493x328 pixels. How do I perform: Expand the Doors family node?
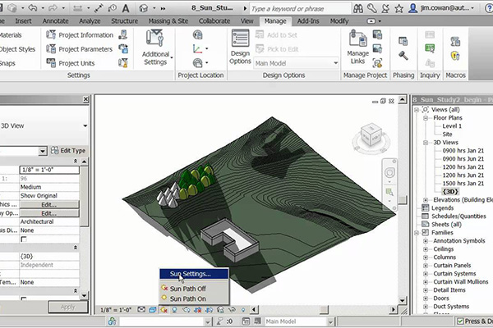click(426, 298)
